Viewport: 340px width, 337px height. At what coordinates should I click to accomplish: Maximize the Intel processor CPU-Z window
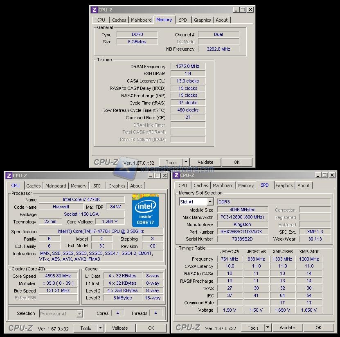(x=157, y=176)
